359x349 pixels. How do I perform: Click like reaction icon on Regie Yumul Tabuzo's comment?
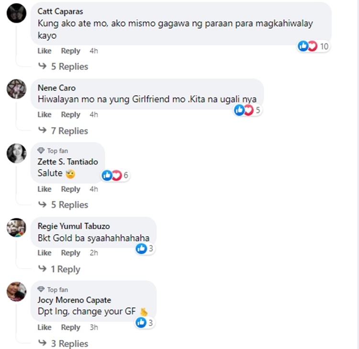(x=141, y=249)
